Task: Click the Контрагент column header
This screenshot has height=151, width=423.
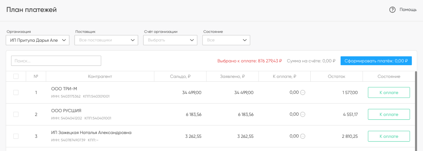Action: [x=100, y=76]
